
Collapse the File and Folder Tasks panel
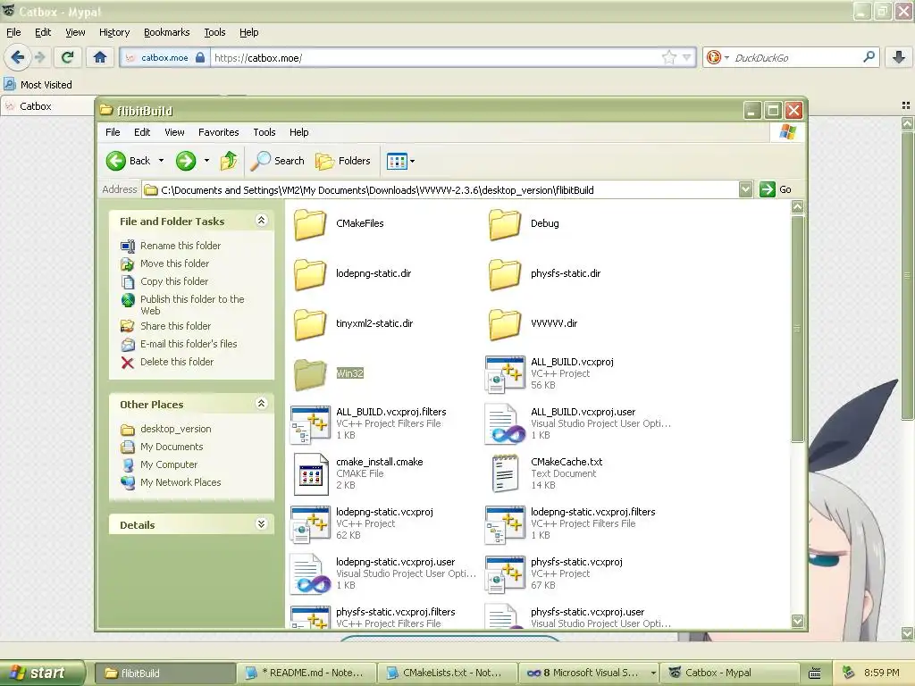tap(262, 220)
